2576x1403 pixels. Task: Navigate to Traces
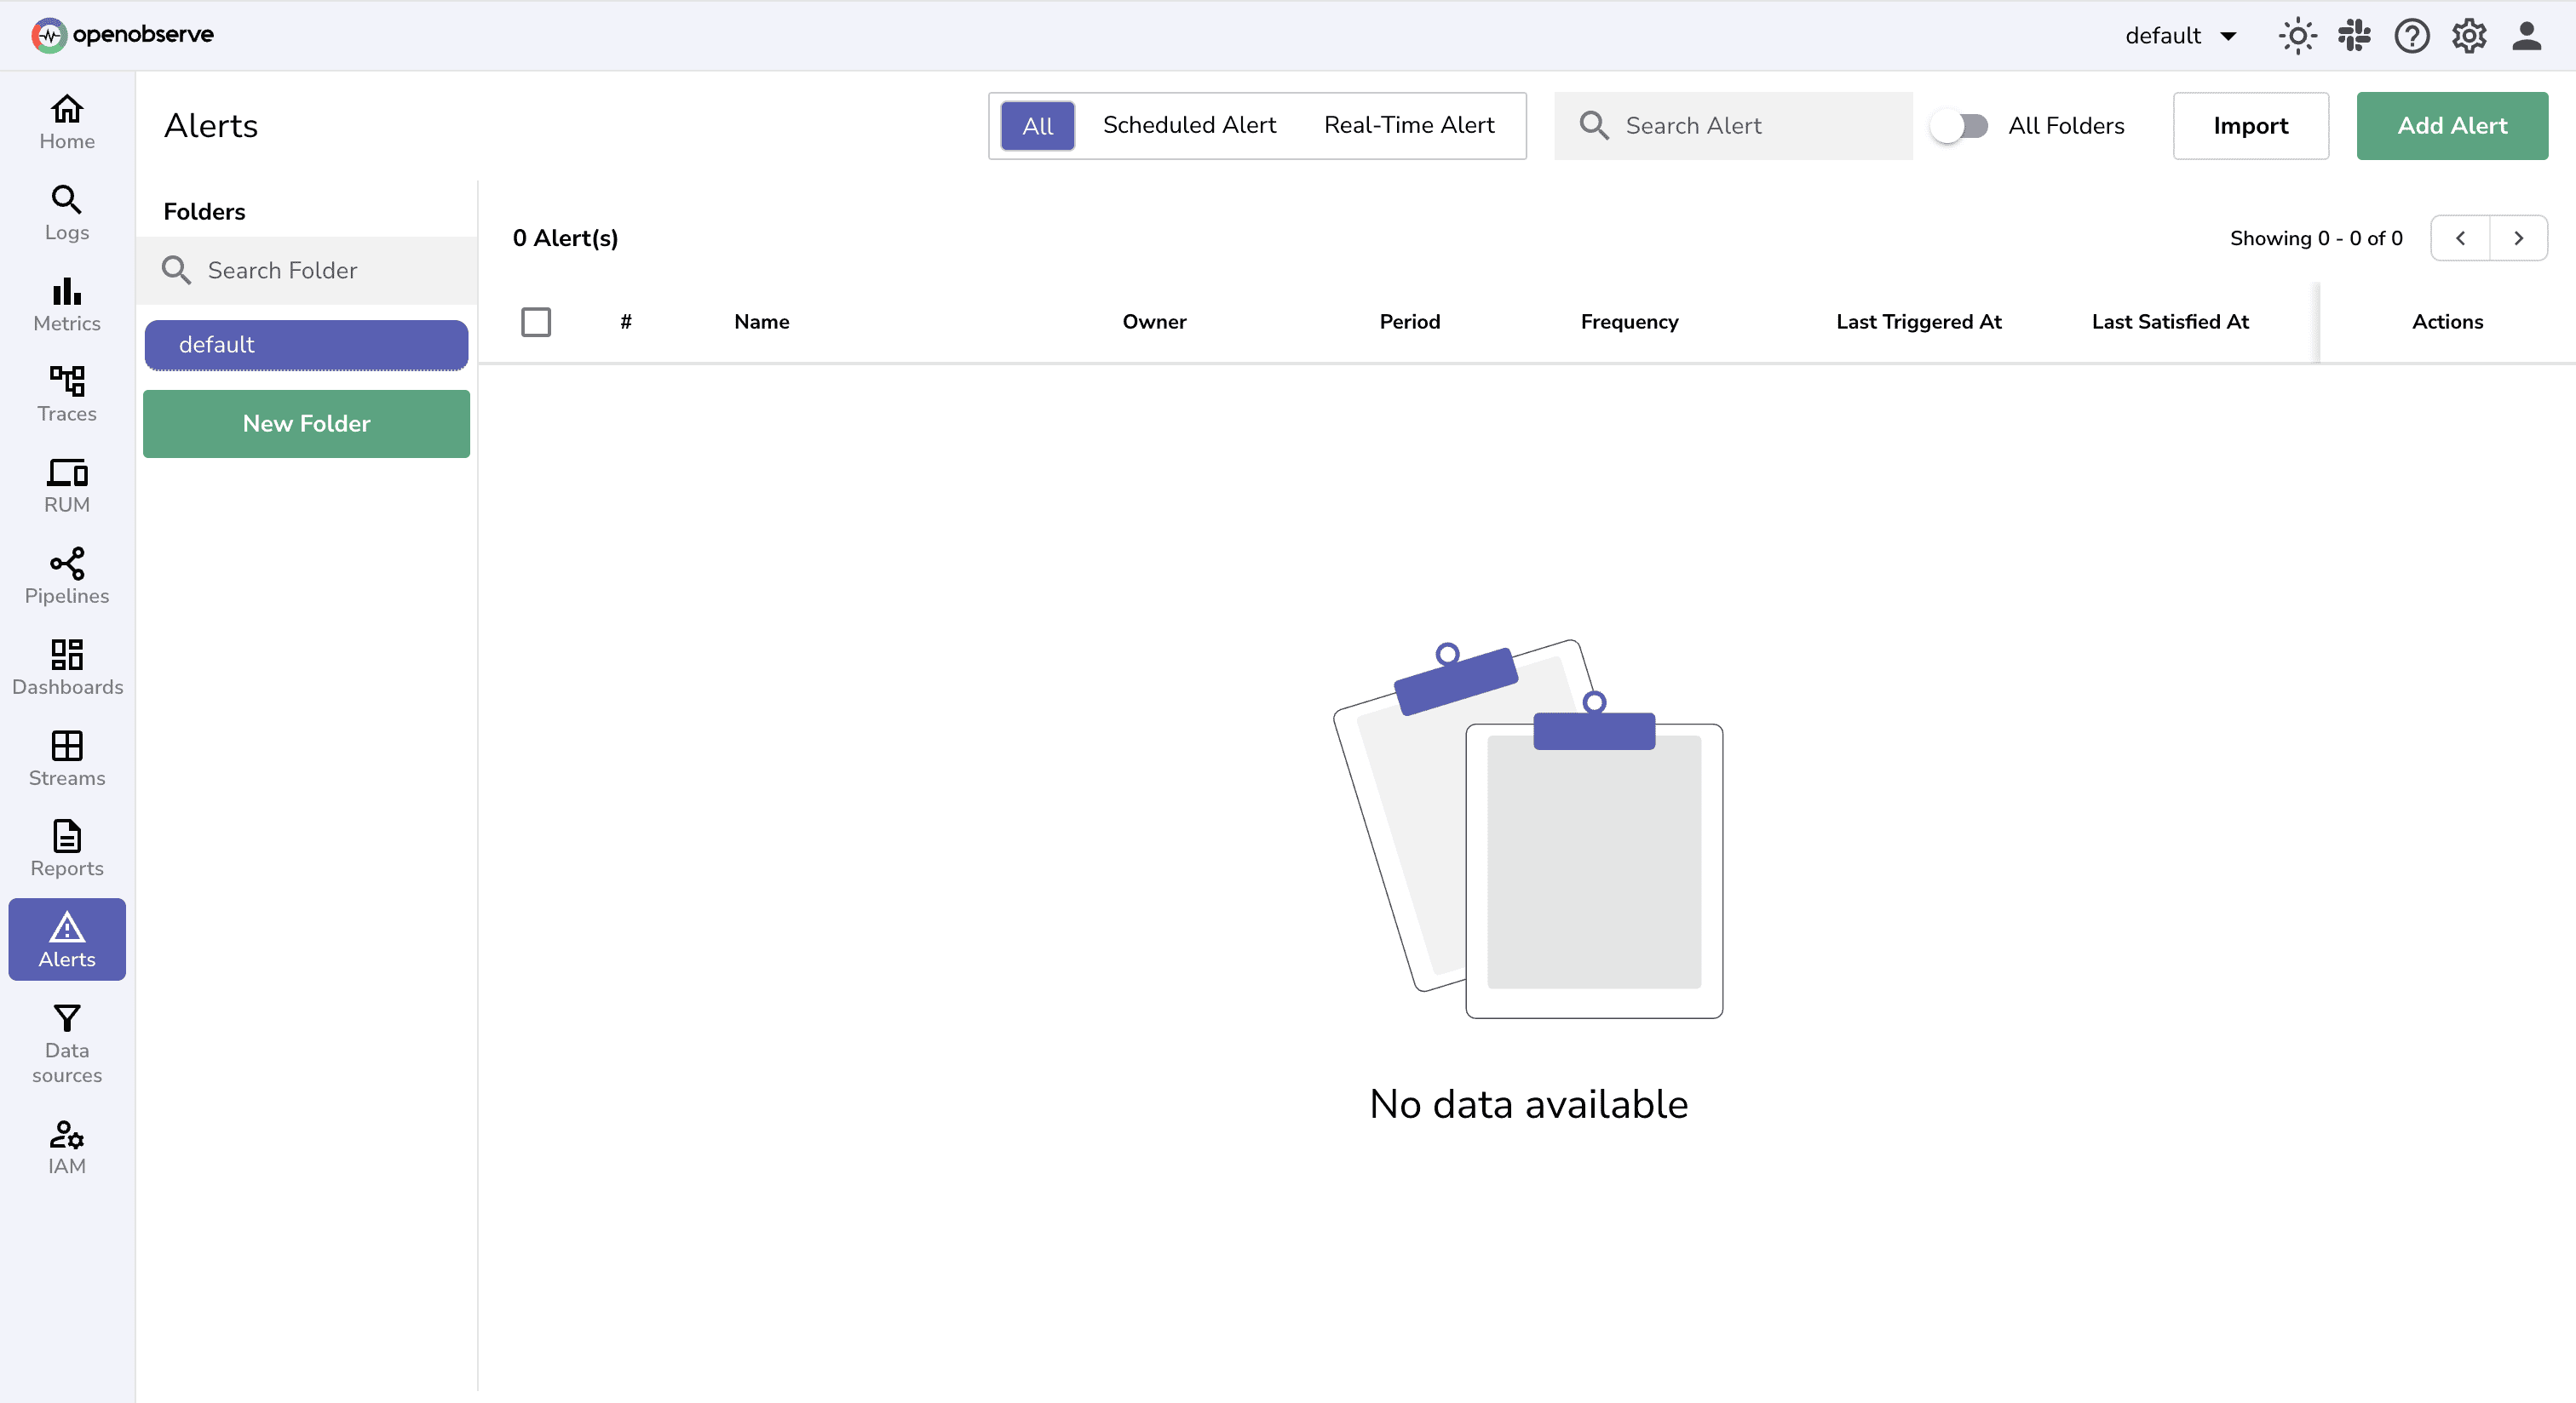tap(66, 395)
